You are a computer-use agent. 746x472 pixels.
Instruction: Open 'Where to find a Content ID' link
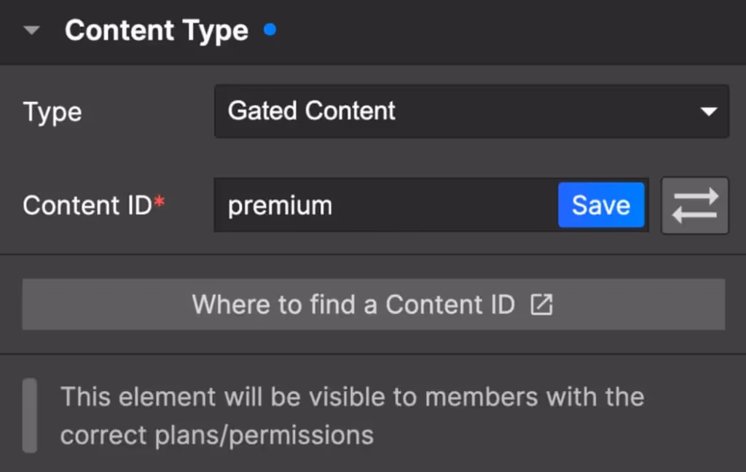tap(373, 304)
